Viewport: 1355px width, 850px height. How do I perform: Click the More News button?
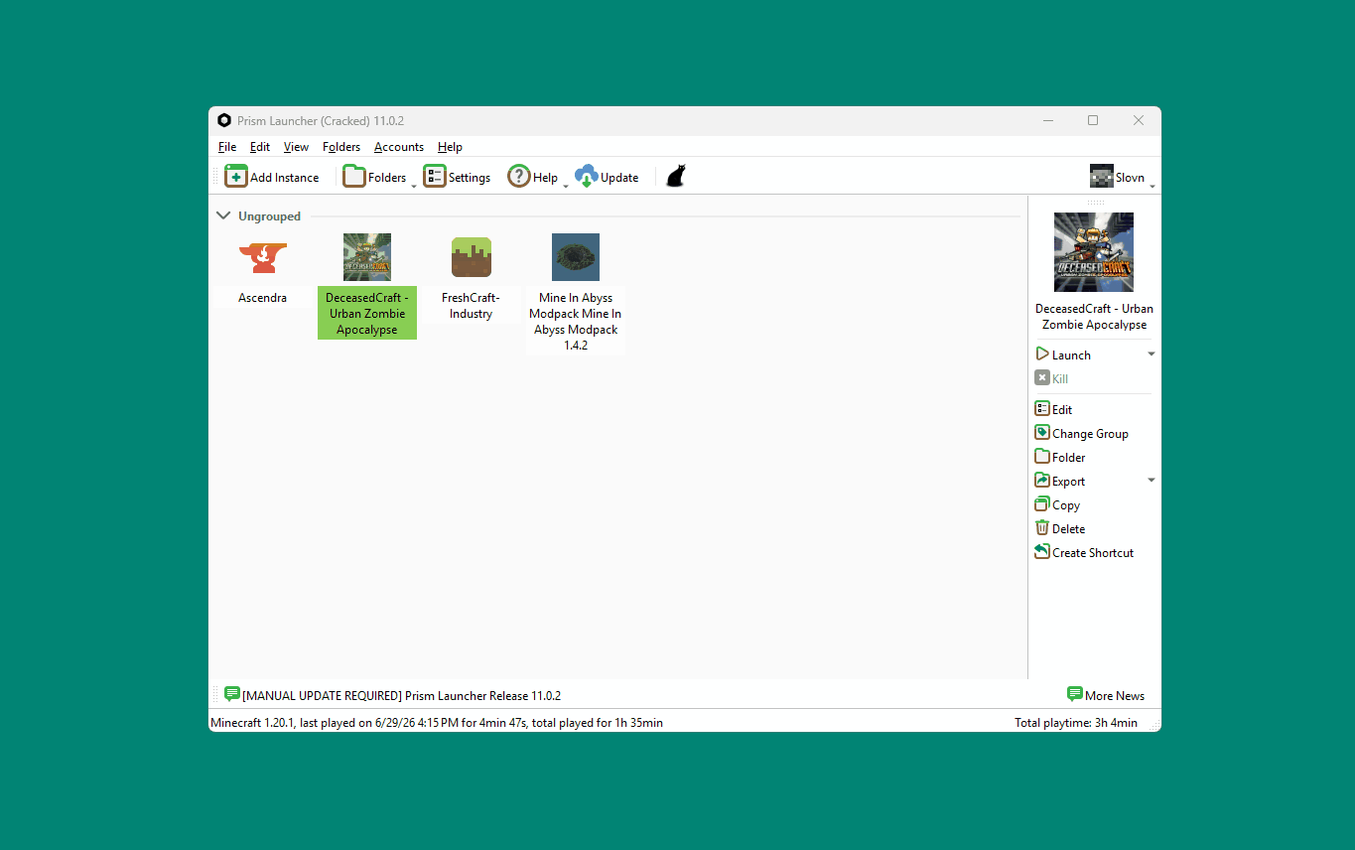[x=1105, y=695]
